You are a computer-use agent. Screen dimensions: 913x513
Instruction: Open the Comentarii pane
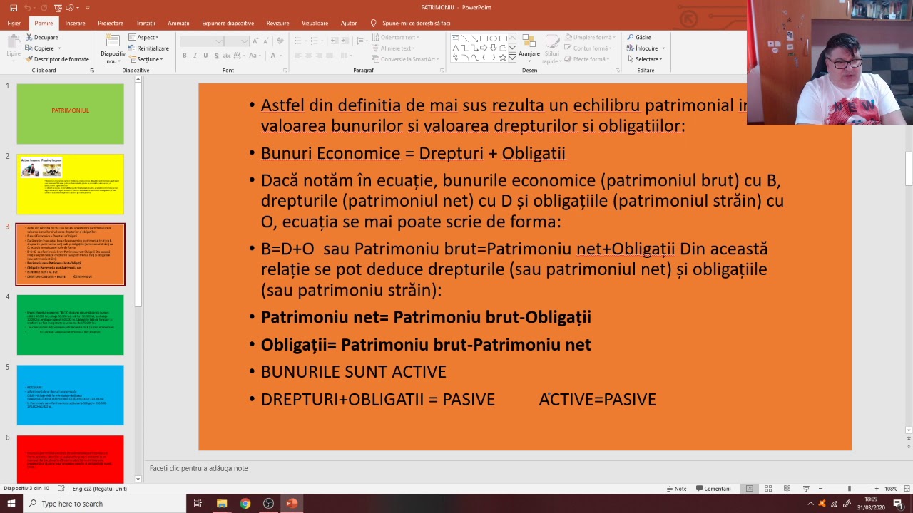pos(714,489)
